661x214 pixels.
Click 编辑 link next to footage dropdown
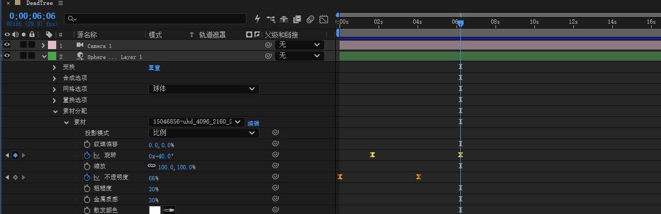coord(254,123)
